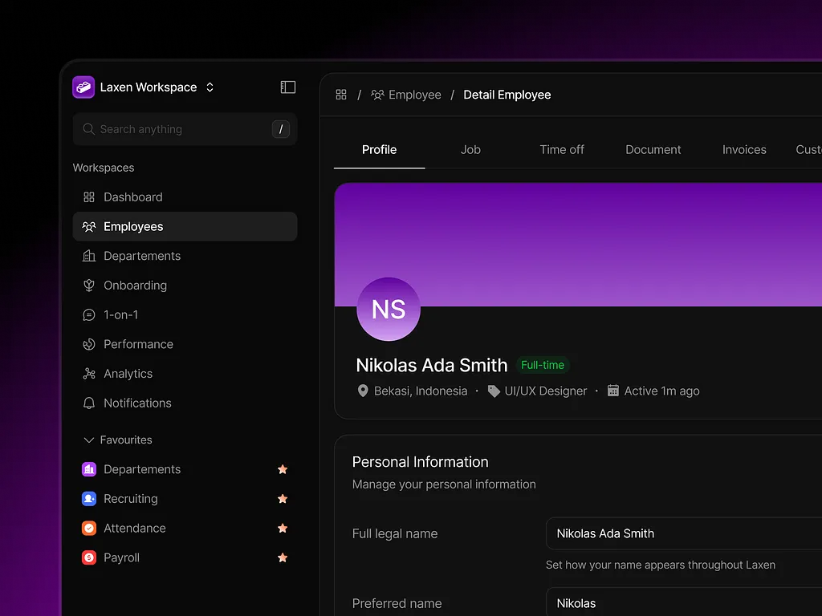
Task: Click the breadcrumb home grid icon
Action: (x=341, y=95)
